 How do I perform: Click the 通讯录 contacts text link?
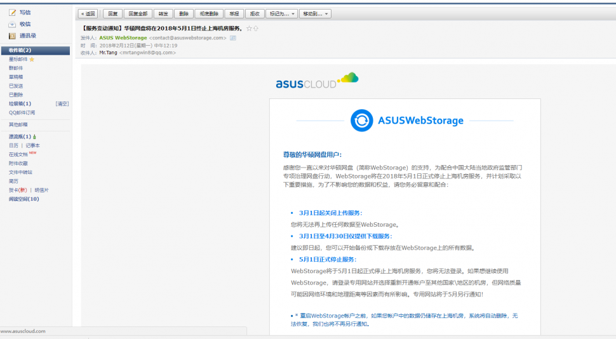tap(28, 36)
